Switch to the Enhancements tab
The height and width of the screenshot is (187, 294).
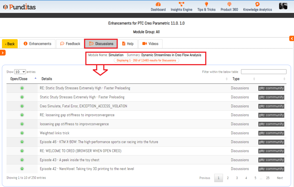38,44
